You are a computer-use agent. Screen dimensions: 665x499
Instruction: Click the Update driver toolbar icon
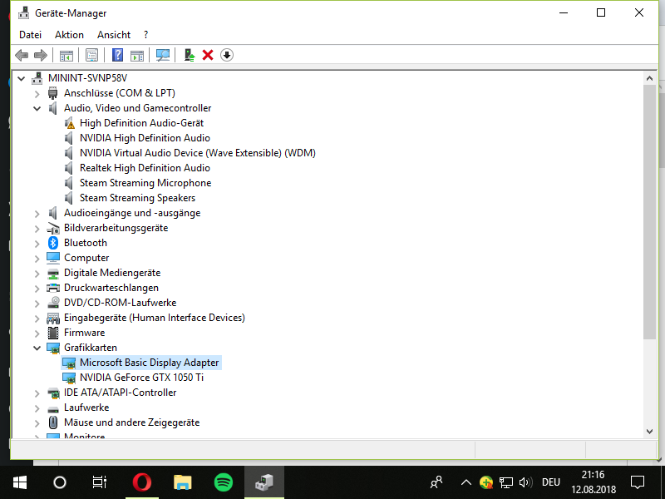pyautogui.click(x=190, y=55)
